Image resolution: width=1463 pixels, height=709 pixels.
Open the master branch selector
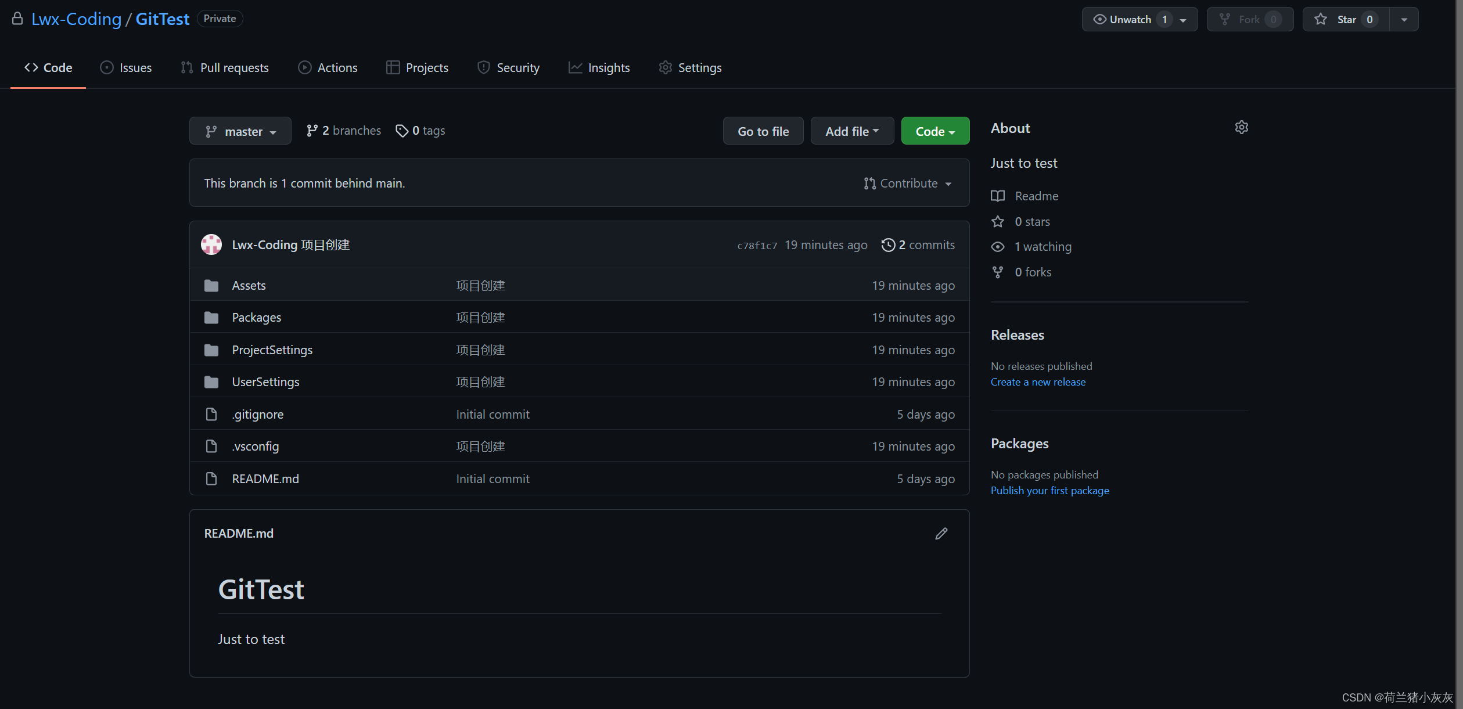tap(240, 131)
